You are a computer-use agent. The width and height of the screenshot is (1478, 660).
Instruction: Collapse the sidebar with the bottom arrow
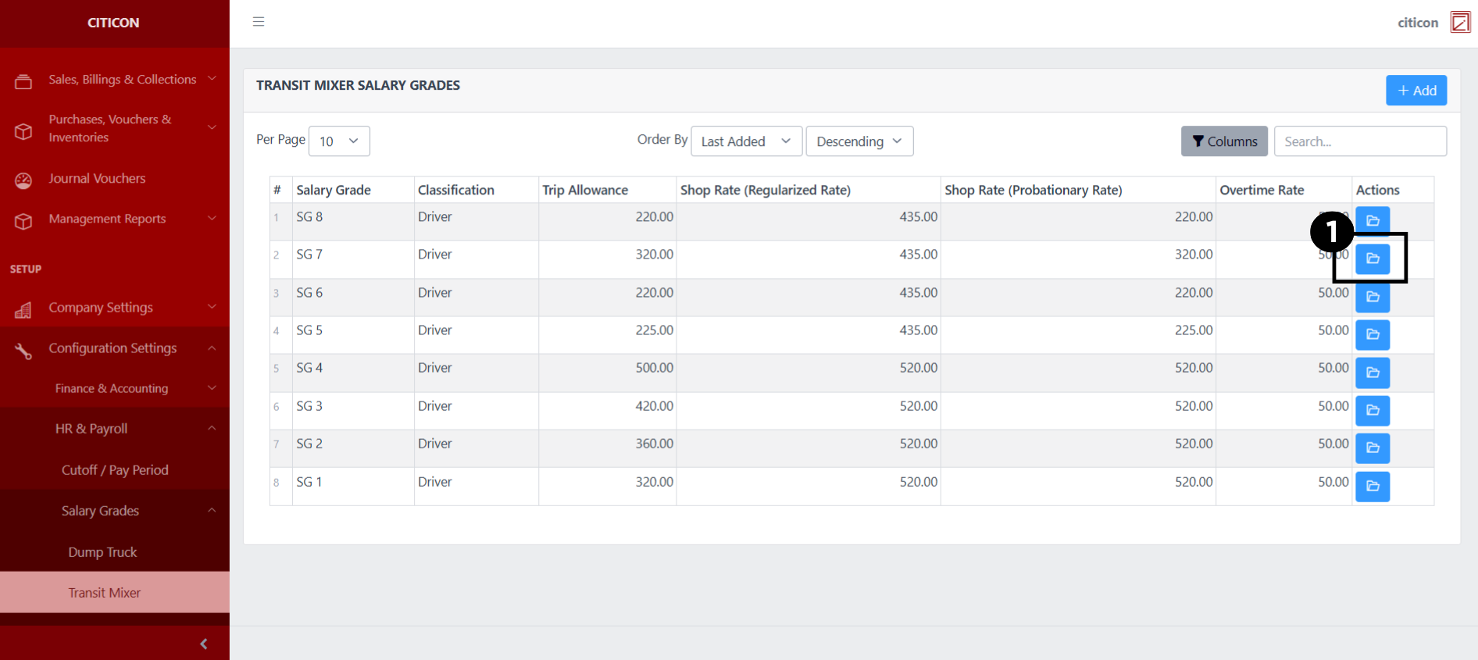[204, 644]
